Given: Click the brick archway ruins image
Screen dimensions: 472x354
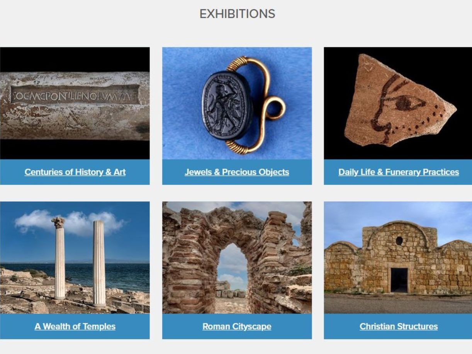Looking at the screenshot, I should [x=237, y=258].
